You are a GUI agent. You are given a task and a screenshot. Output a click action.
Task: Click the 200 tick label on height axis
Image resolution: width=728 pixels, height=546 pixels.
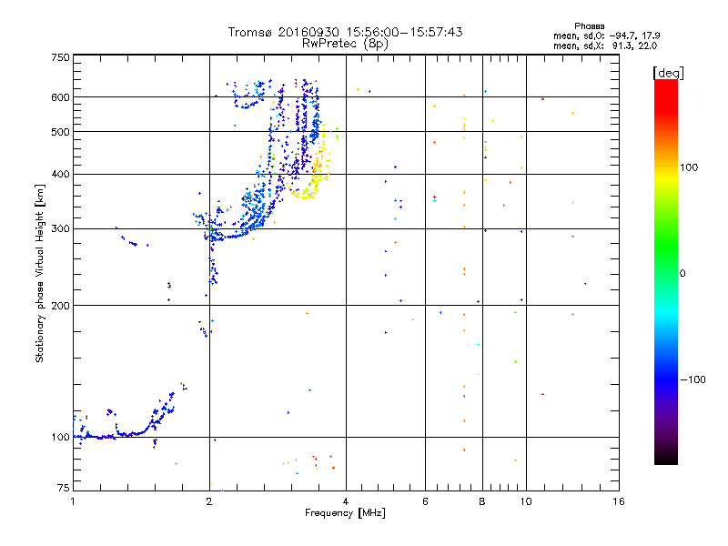click(60, 306)
